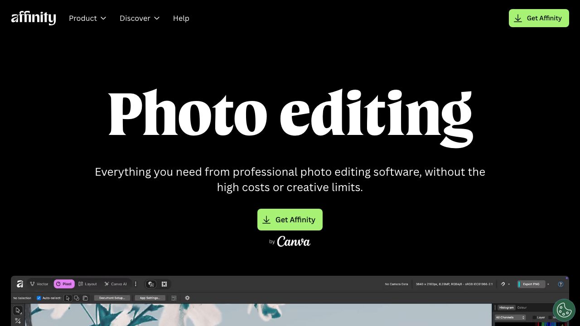Open the Help page

(181, 18)
